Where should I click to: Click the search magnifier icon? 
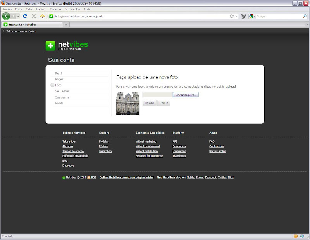coord(305,16)
